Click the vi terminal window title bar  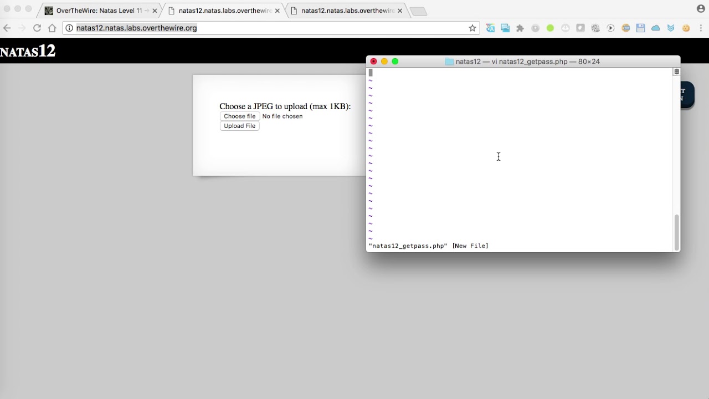(x=523, y=62)
